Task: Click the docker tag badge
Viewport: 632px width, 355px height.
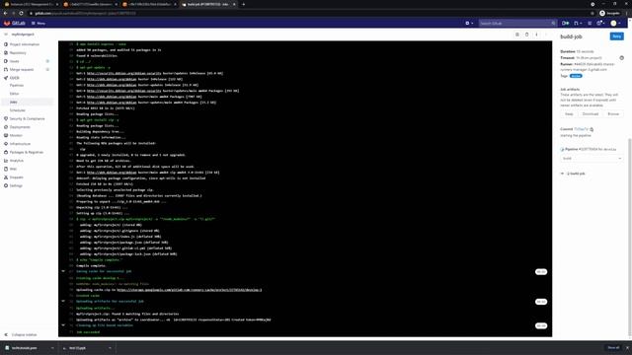Action: [576, 76]
